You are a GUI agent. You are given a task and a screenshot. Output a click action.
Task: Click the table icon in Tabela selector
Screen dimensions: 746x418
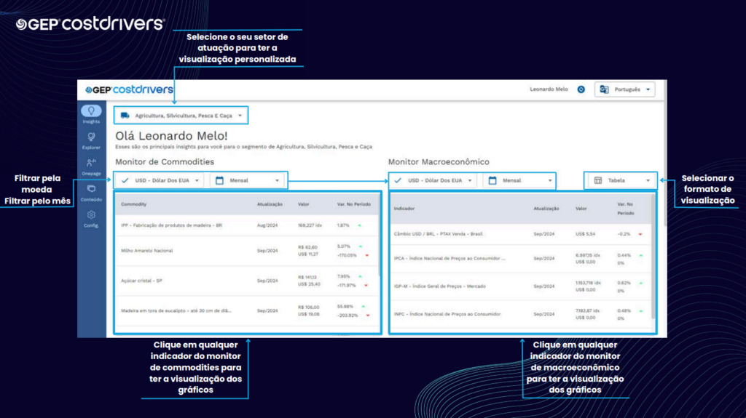tap(598, 180)
